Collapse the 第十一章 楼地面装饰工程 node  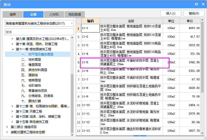pyautogui.click(x=12, y=49)
